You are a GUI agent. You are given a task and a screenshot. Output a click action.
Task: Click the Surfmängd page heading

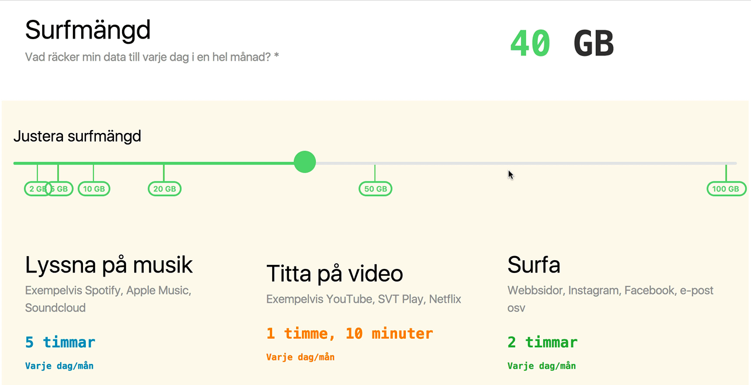pyautogui.click(x=88, y=30)
